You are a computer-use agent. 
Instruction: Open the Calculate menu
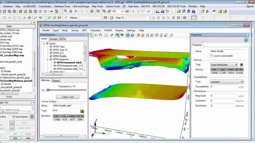96,30
